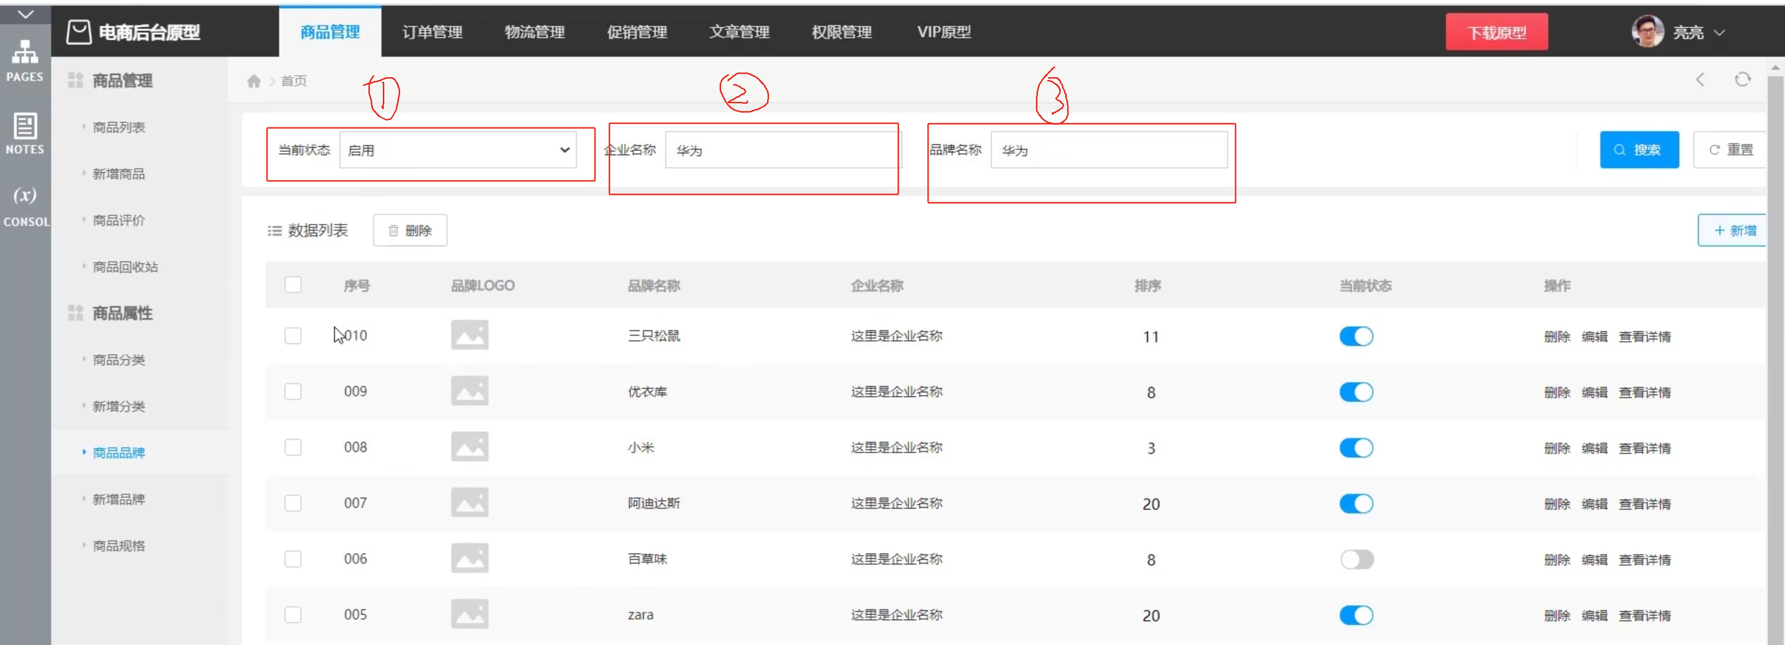Click 编辑 link for 阿迪达斯 row
1785x645 pixels.
coord(1594,504)
